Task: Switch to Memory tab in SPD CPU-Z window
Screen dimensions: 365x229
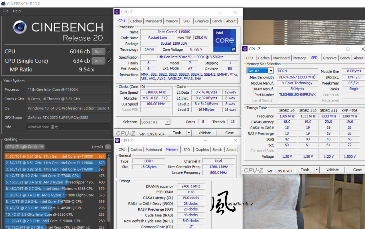Action: (299, 58)
